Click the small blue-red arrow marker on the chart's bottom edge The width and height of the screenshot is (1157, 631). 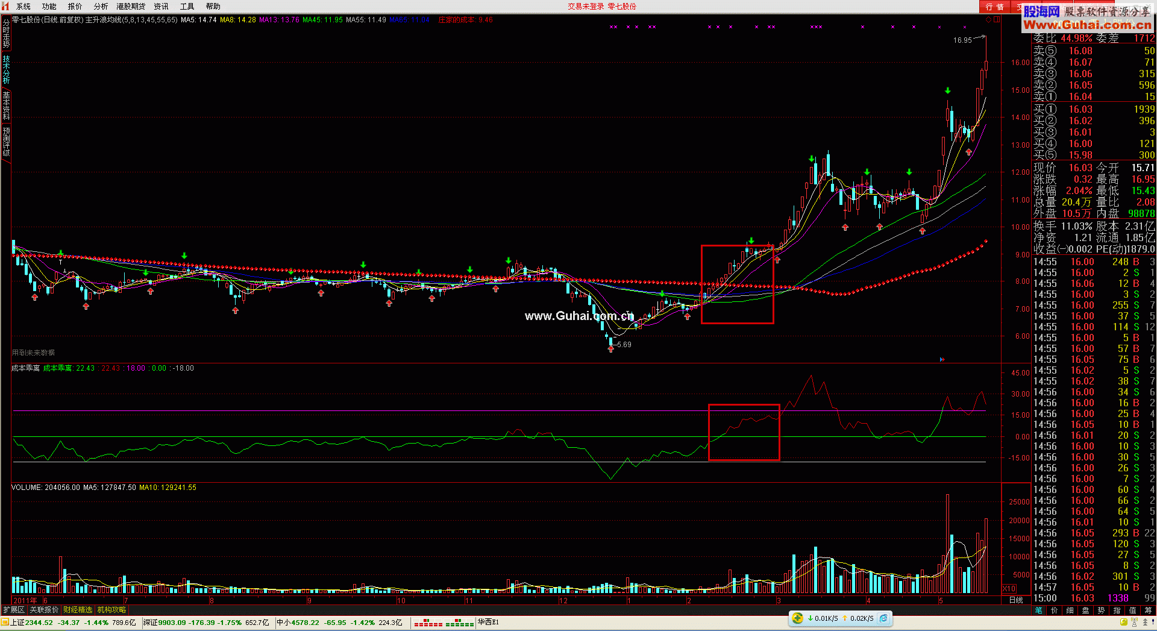click(x=942, y=360)
